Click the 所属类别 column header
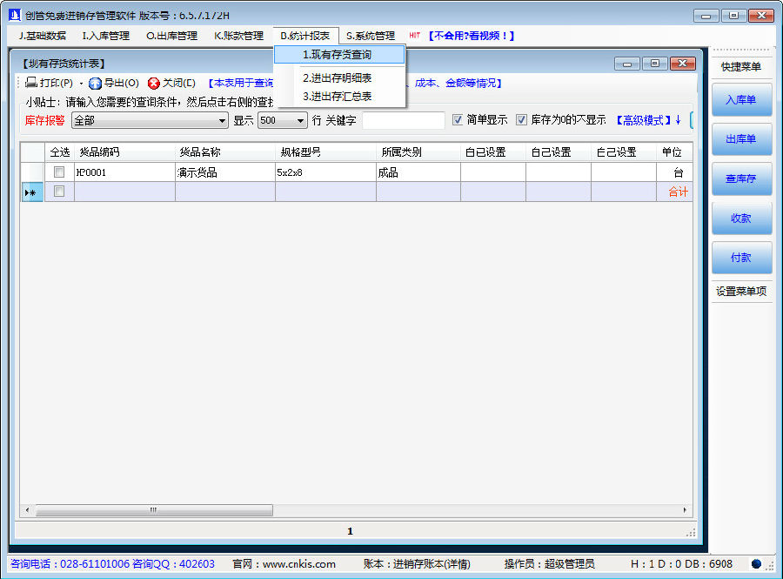Screen dimensions: 783x579 418,151
